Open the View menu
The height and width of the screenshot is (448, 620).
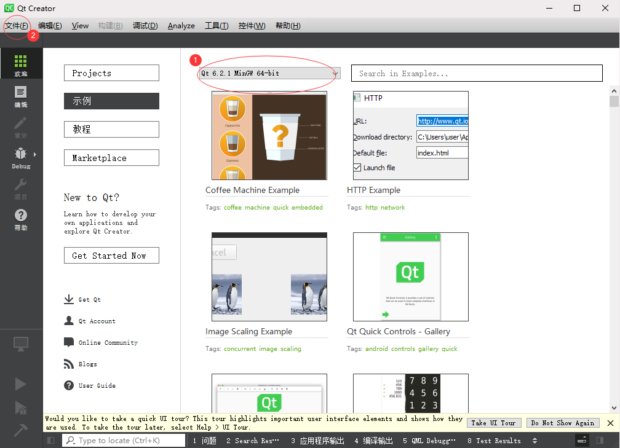tap(80, 26)
